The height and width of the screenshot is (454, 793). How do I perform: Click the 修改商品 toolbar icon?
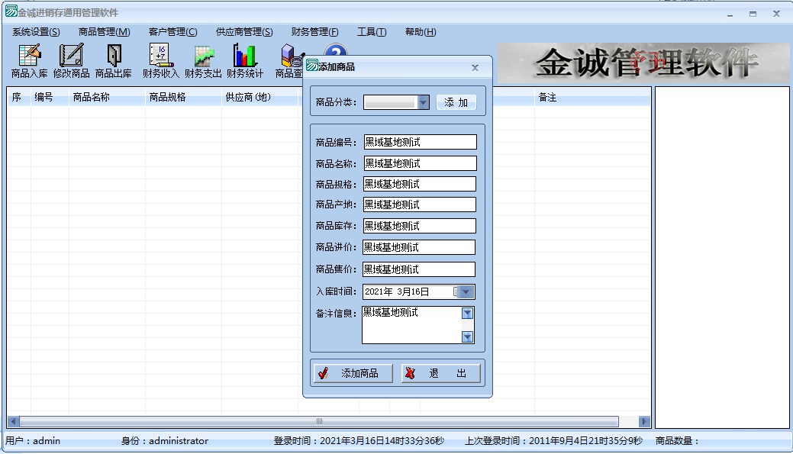71,61
